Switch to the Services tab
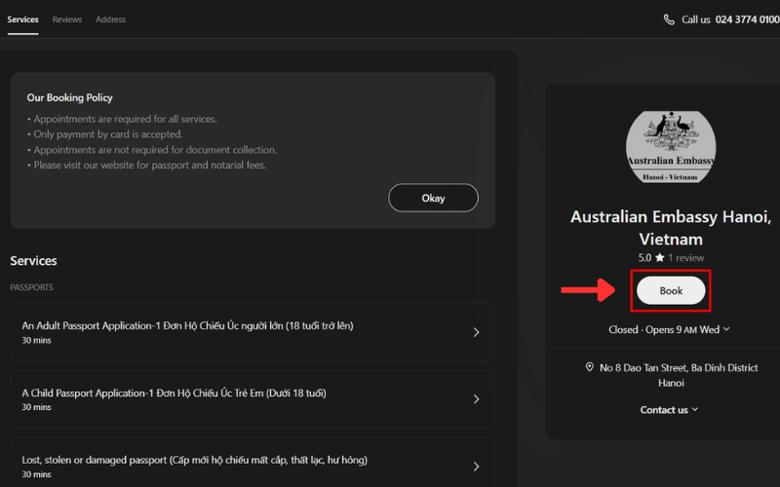Viewport: 780px width, 487px height. point(22,19)
